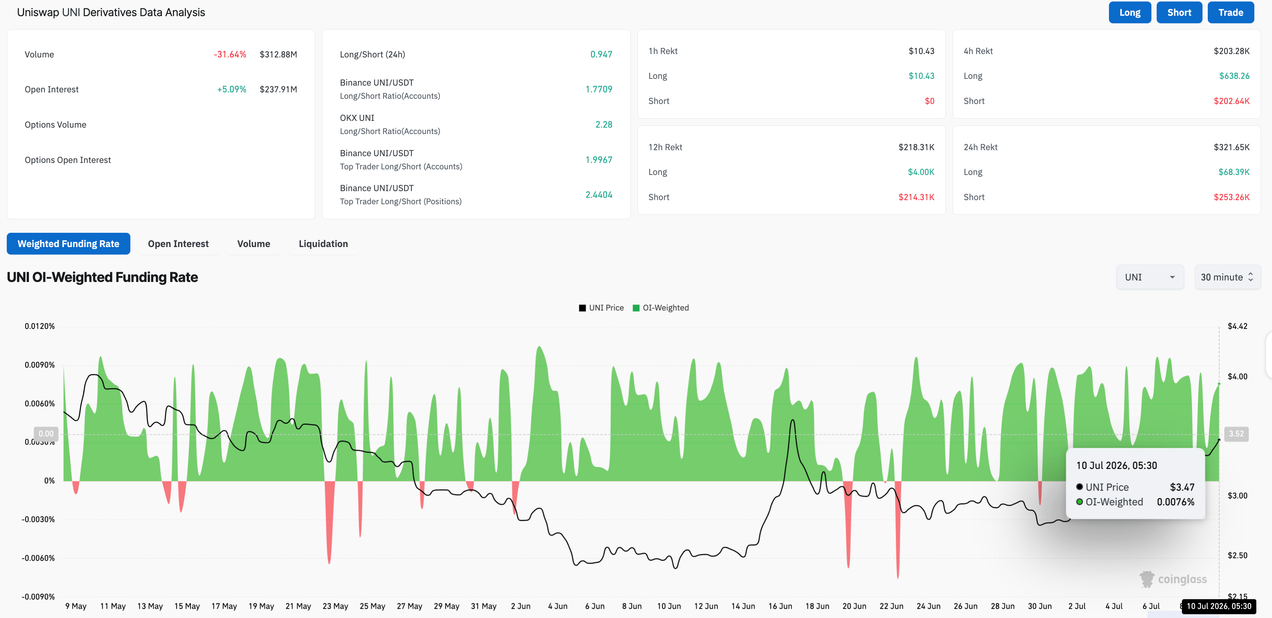Viewport: 1272px width, 618px height.
Task: Click the 12h Rekt Long value $4.00K
Action: click(921, 172)
